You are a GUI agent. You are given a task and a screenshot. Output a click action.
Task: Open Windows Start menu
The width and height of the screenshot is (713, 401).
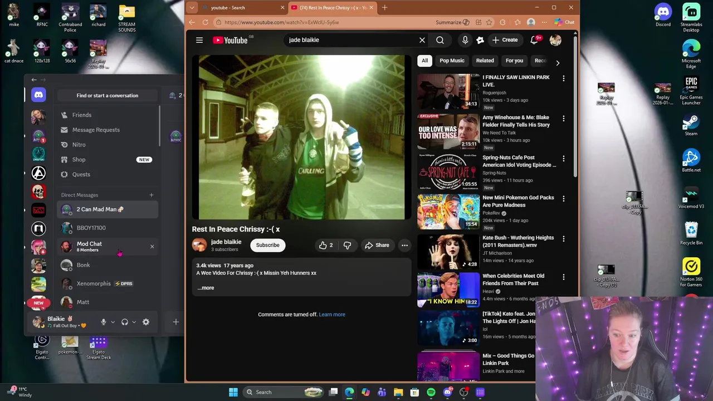pos(233,392)
